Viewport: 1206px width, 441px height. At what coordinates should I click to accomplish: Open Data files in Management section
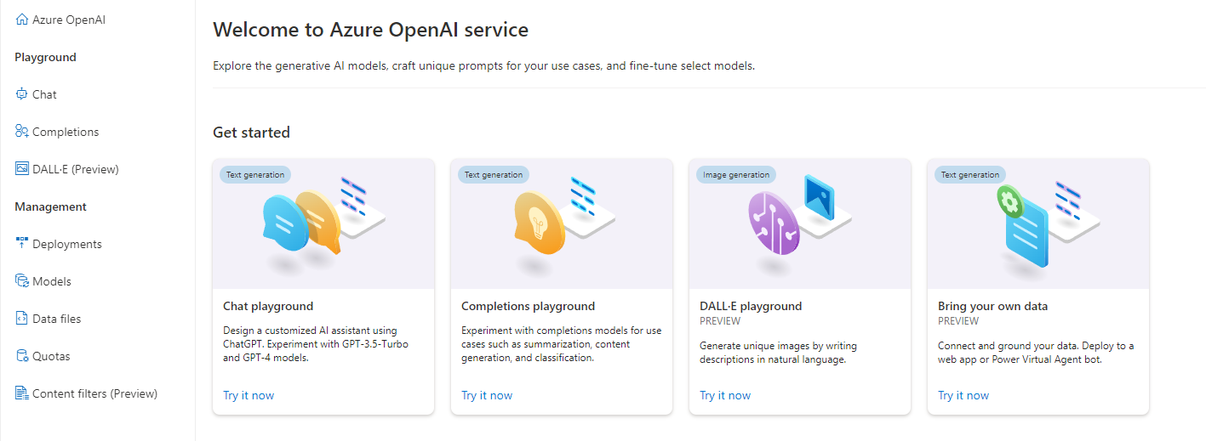pyautogui.click(x=56, y=319)
